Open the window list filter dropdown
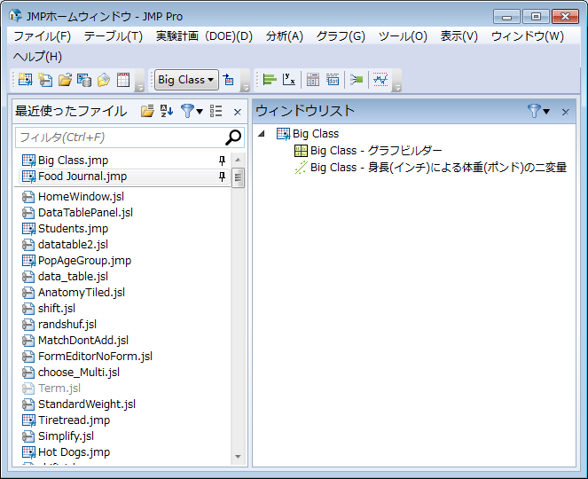Viewport: 588px width, 479px height. coord(538,111)
